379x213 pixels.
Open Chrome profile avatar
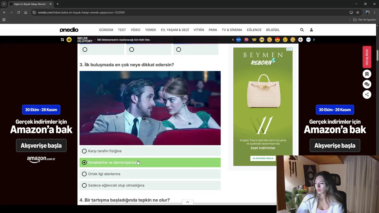pos(367,12)
